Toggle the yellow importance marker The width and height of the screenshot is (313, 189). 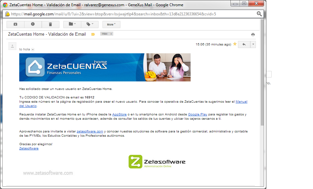click(x=93, y=34)
